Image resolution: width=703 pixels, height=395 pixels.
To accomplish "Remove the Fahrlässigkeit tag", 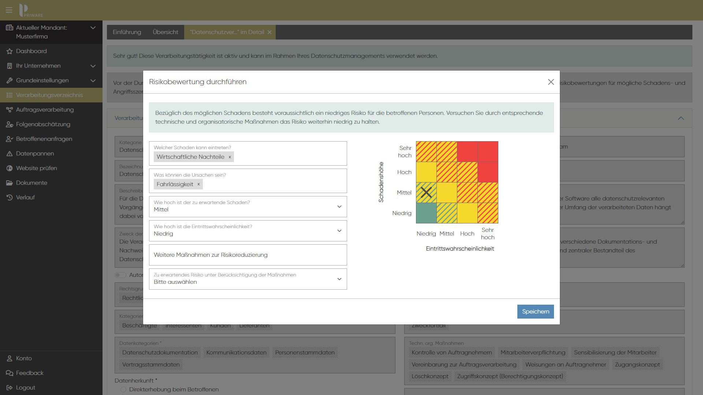I will (x=198, y=184).
